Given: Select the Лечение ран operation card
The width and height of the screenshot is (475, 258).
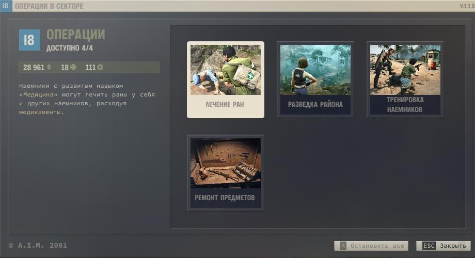Looking at the screenshot, I should (225, 79).
